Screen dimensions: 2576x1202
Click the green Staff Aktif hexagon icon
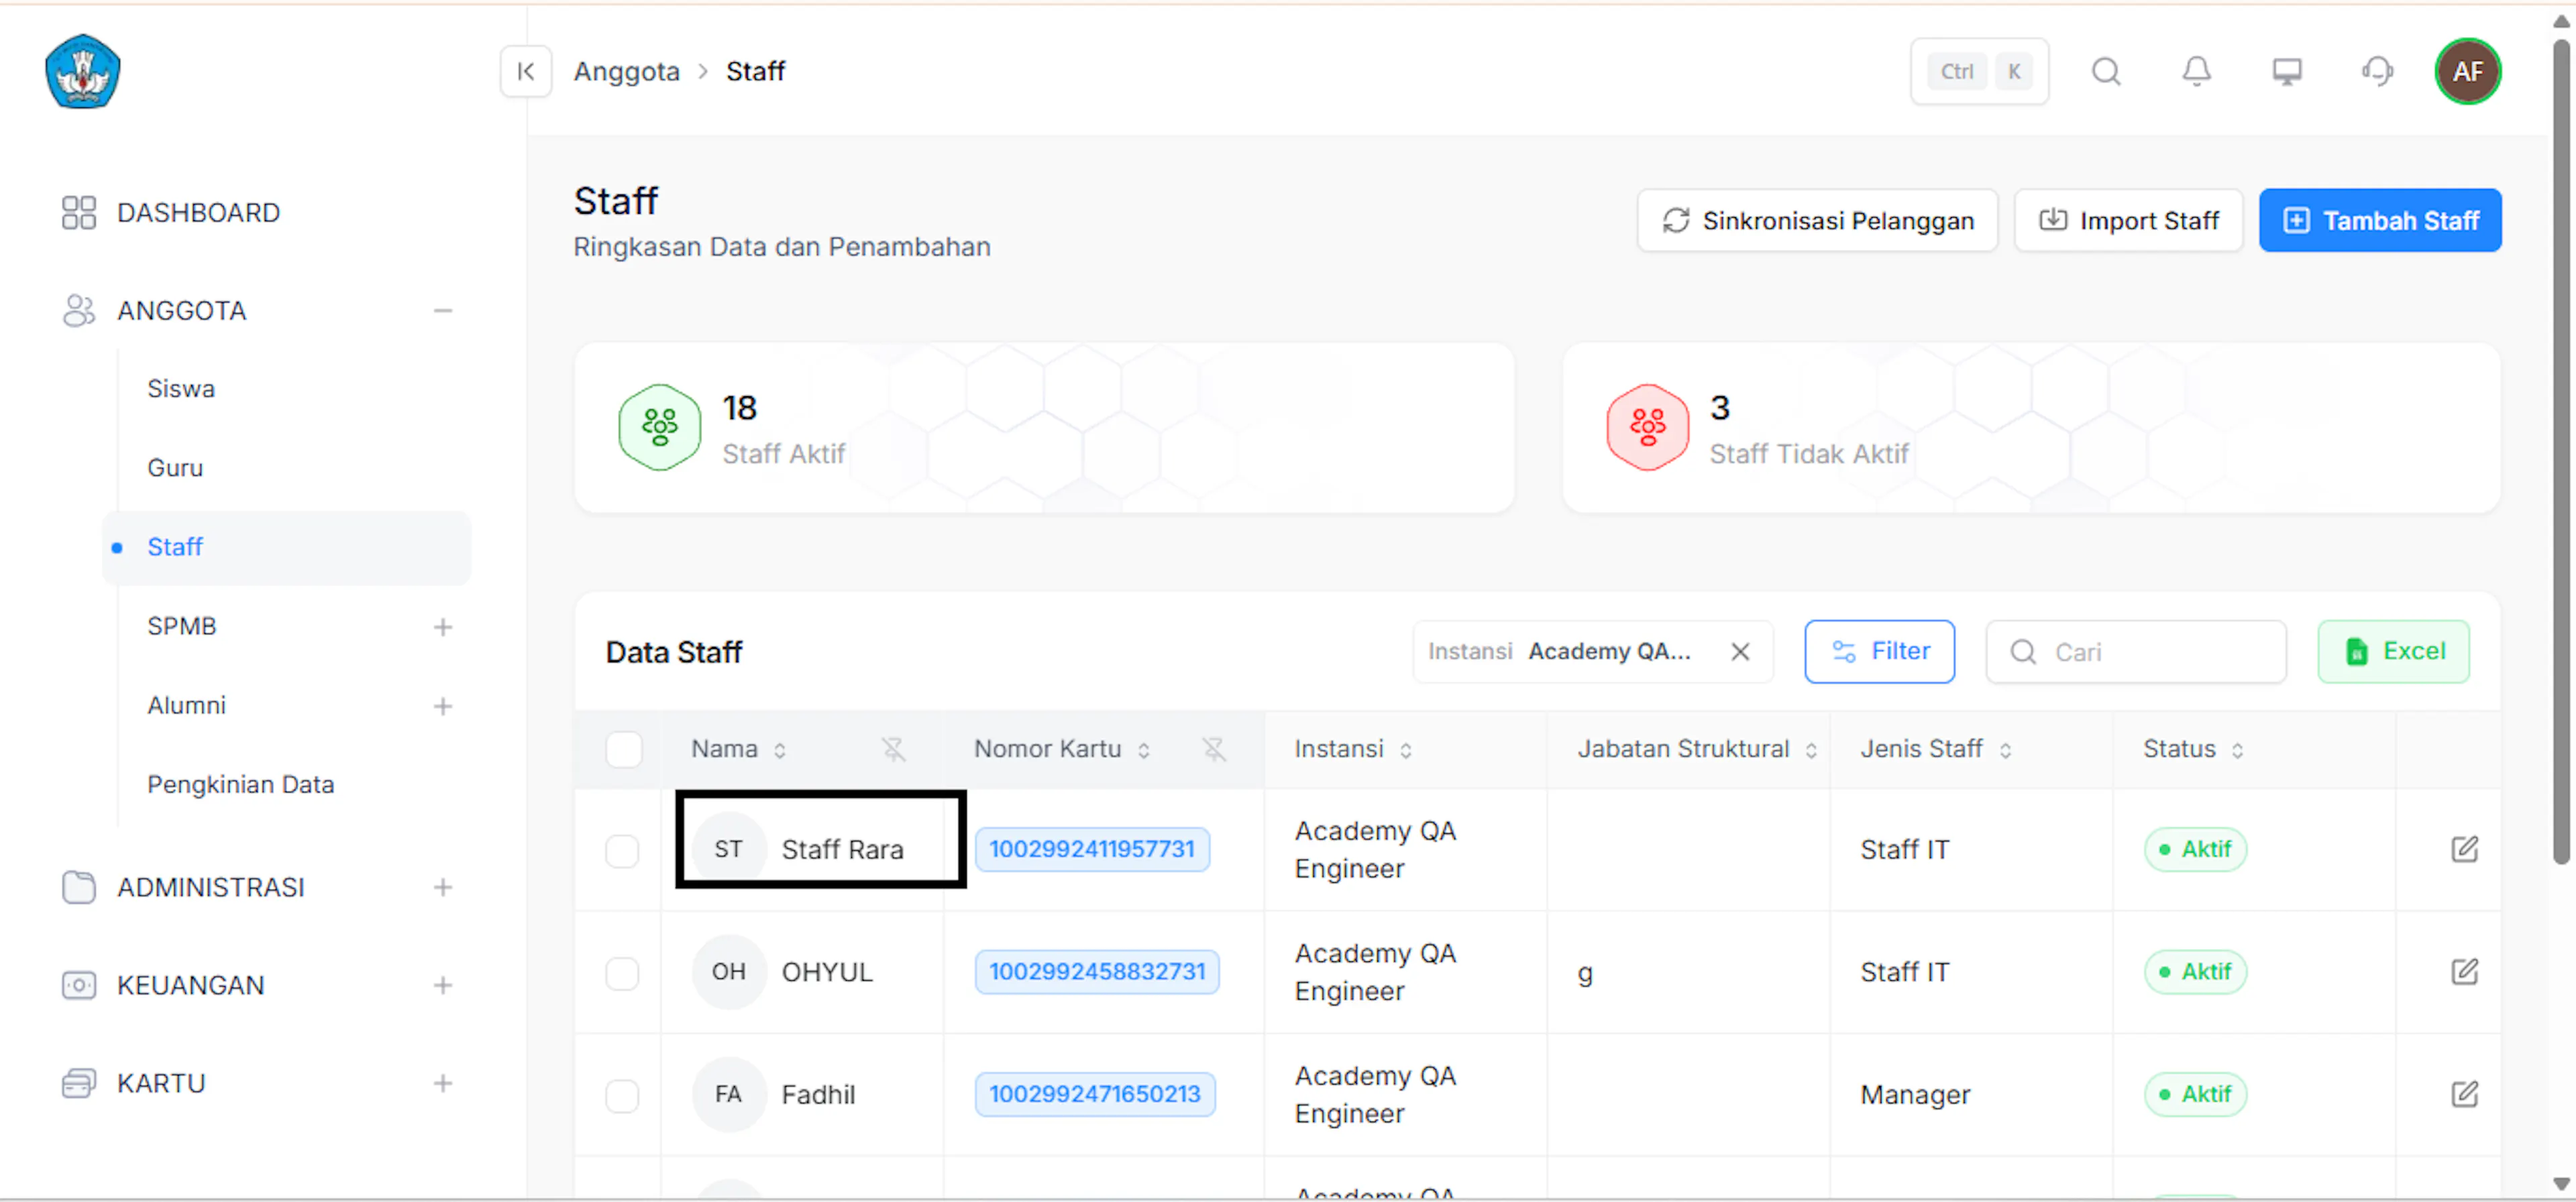(660, 428)
